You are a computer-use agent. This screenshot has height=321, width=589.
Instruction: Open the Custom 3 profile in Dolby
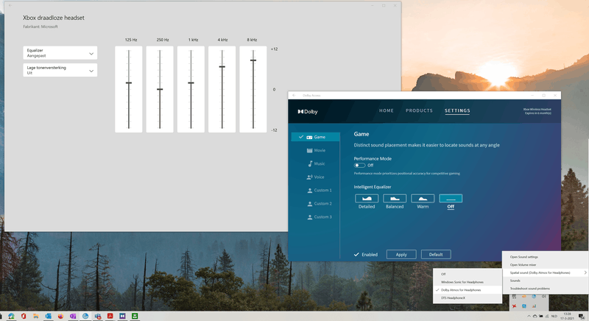click(320, 217)
